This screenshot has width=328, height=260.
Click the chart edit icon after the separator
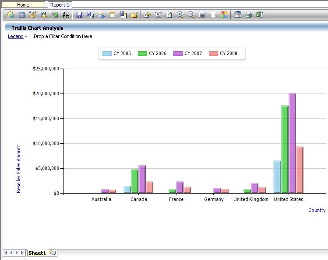tap(148, 15)
